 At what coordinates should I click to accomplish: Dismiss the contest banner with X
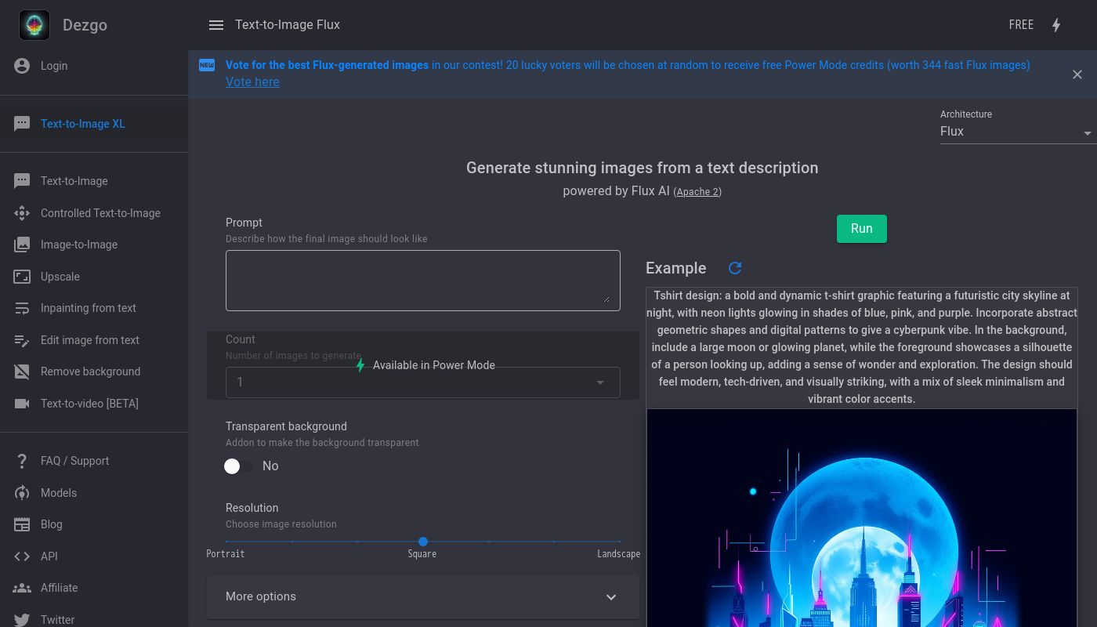point(1077,74)
